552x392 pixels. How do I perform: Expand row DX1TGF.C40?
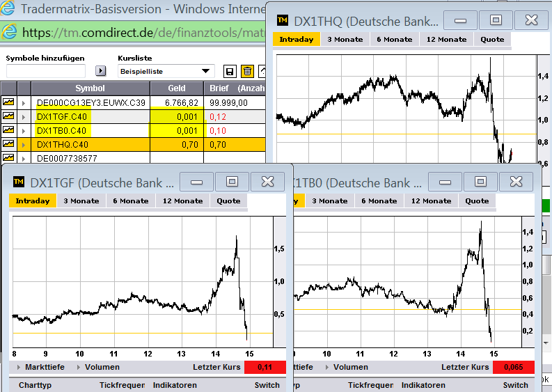(24, 117)
